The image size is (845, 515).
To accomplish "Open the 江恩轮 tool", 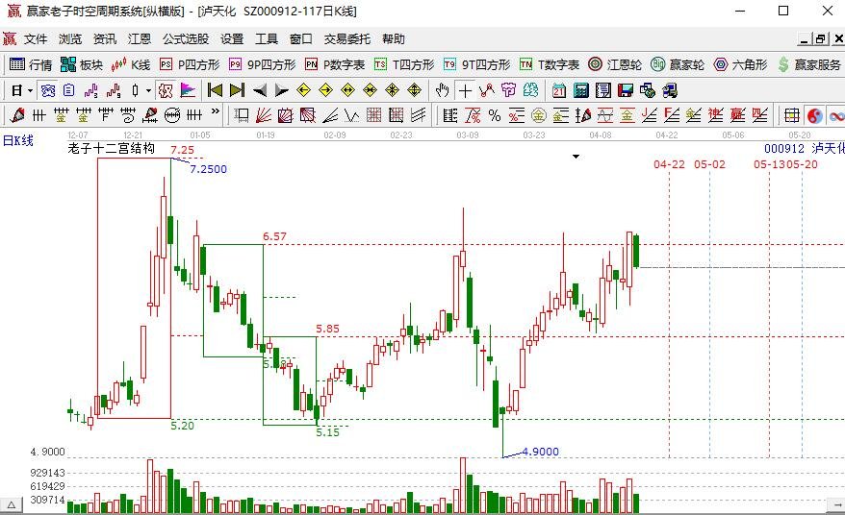I will [615, 64].
